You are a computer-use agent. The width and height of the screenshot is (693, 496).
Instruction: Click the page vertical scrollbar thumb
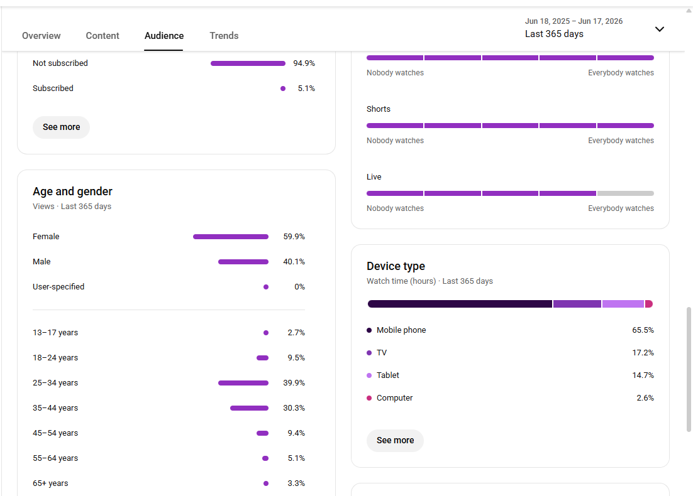pyautogui.click(x=689, y=369)
